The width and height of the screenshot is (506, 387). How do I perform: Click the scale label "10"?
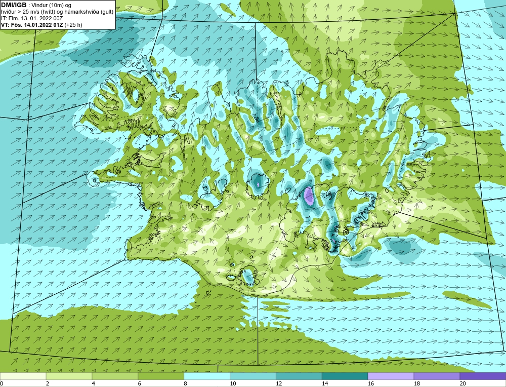pos(233,383)
